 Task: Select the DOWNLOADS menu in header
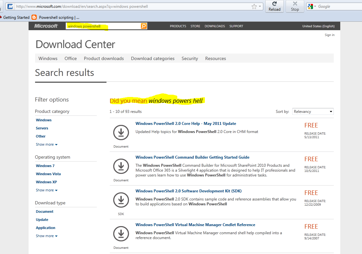pyautogui.click(x=215, y=26)
